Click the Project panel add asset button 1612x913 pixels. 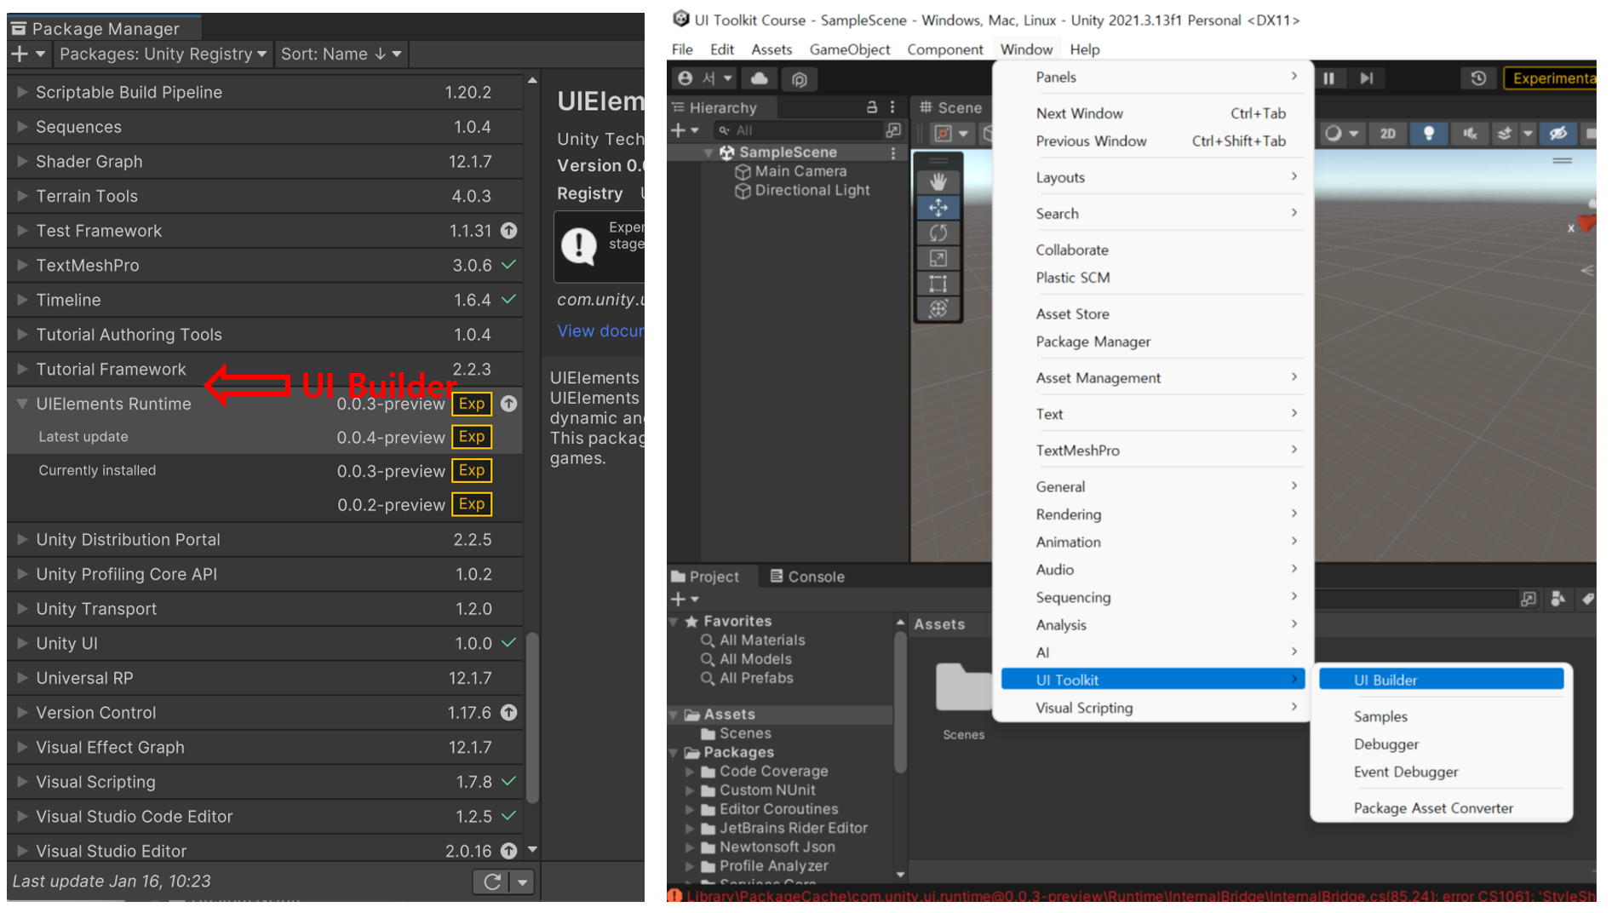685,599
